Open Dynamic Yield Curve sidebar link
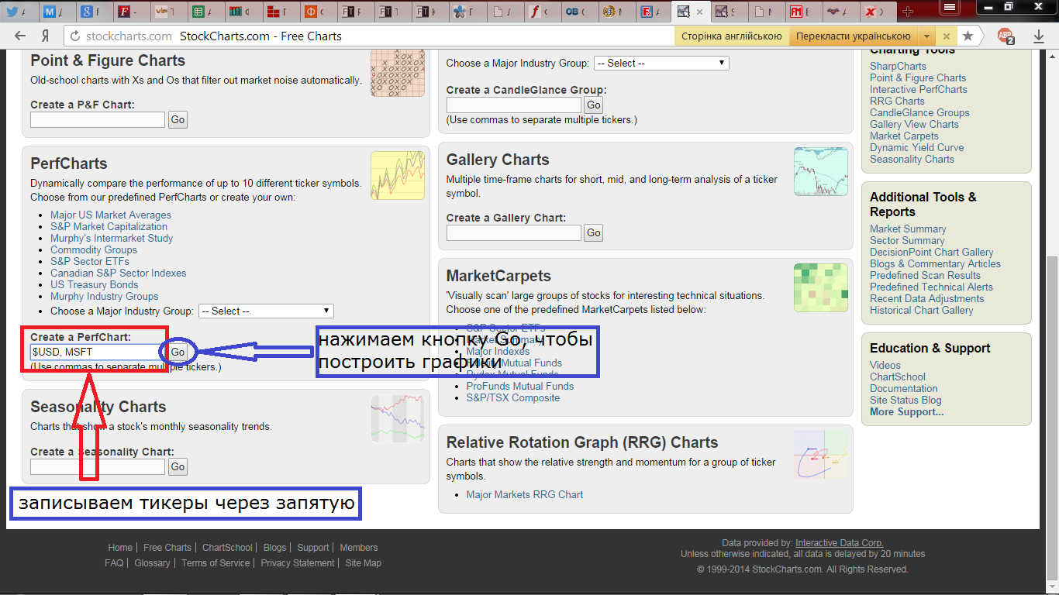The width and height of the screenshot is (1059, 595). pyautogui.click(x=917, y=147)
